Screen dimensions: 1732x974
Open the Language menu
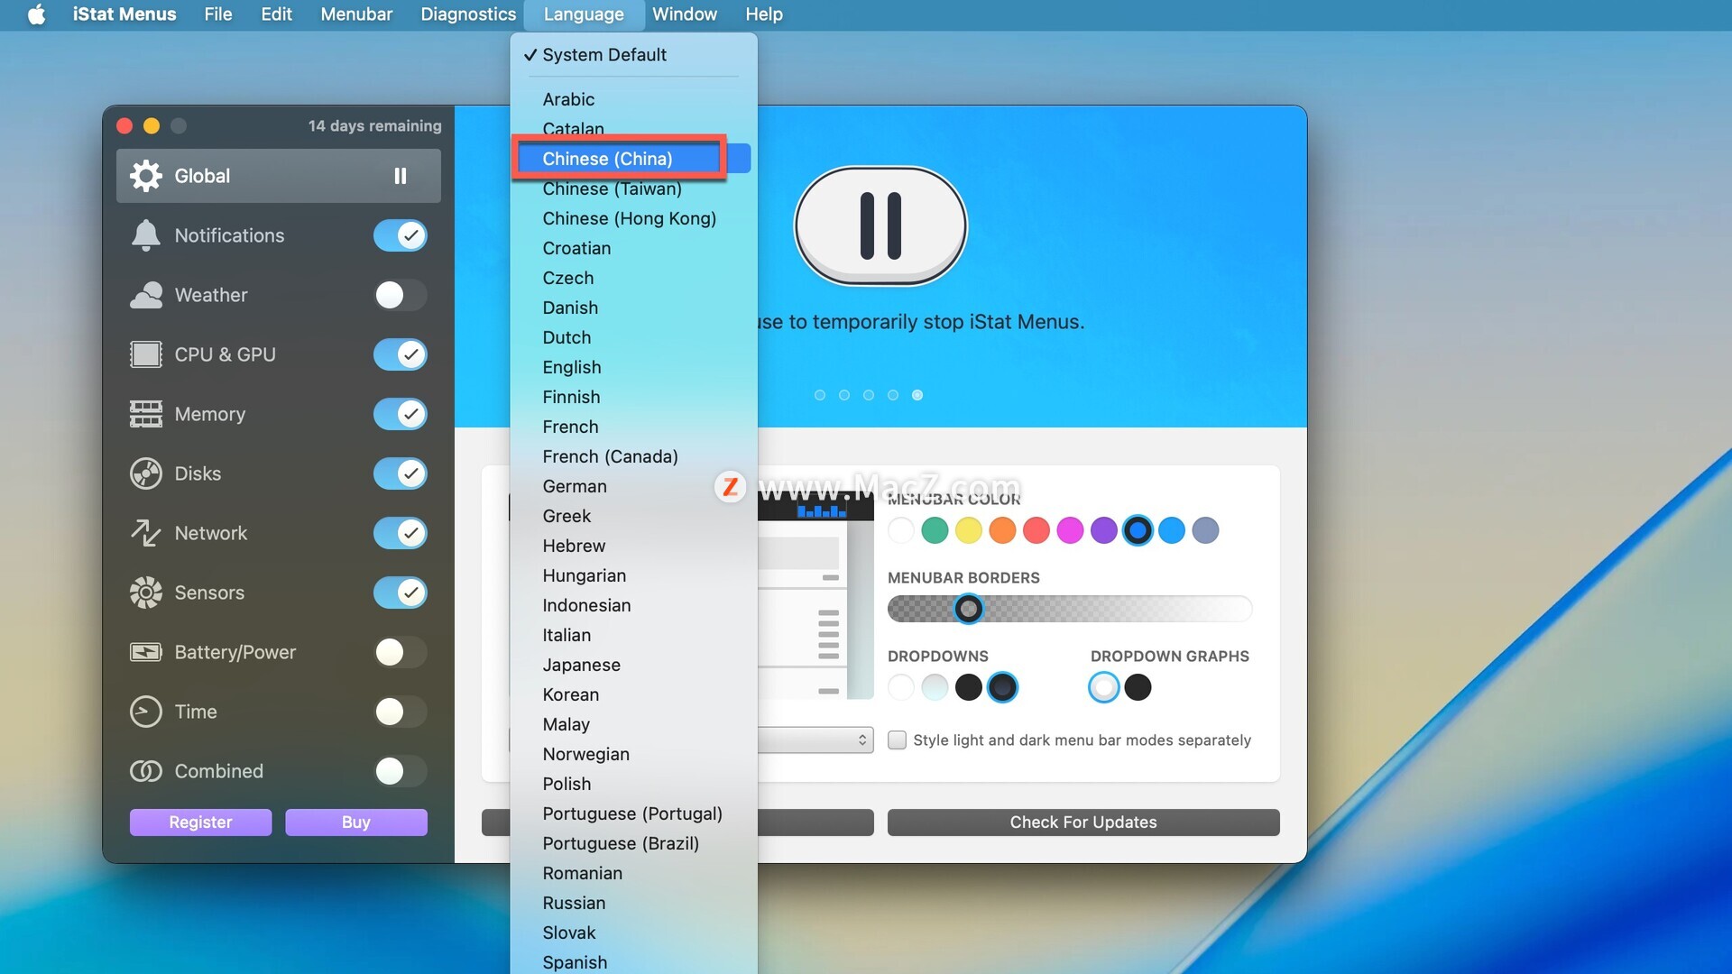click(x=584, y=14)
